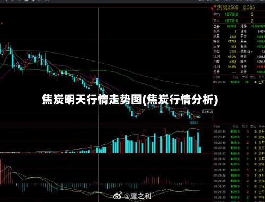
Task: Select the tick row at 09:20:56
Action: [239, 148]
